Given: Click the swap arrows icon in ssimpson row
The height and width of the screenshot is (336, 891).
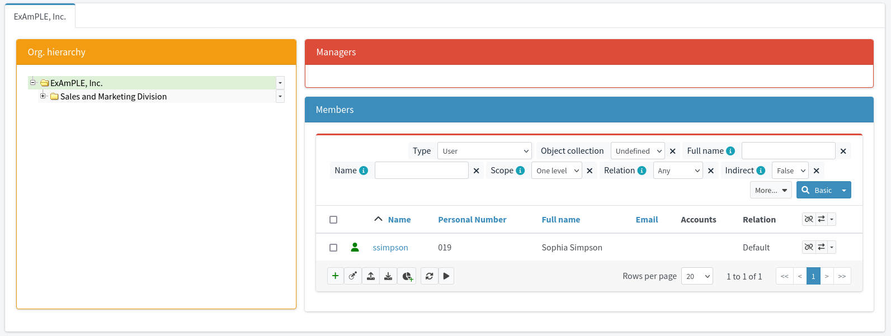Looking at the screenshot, I should click(821, 247).
